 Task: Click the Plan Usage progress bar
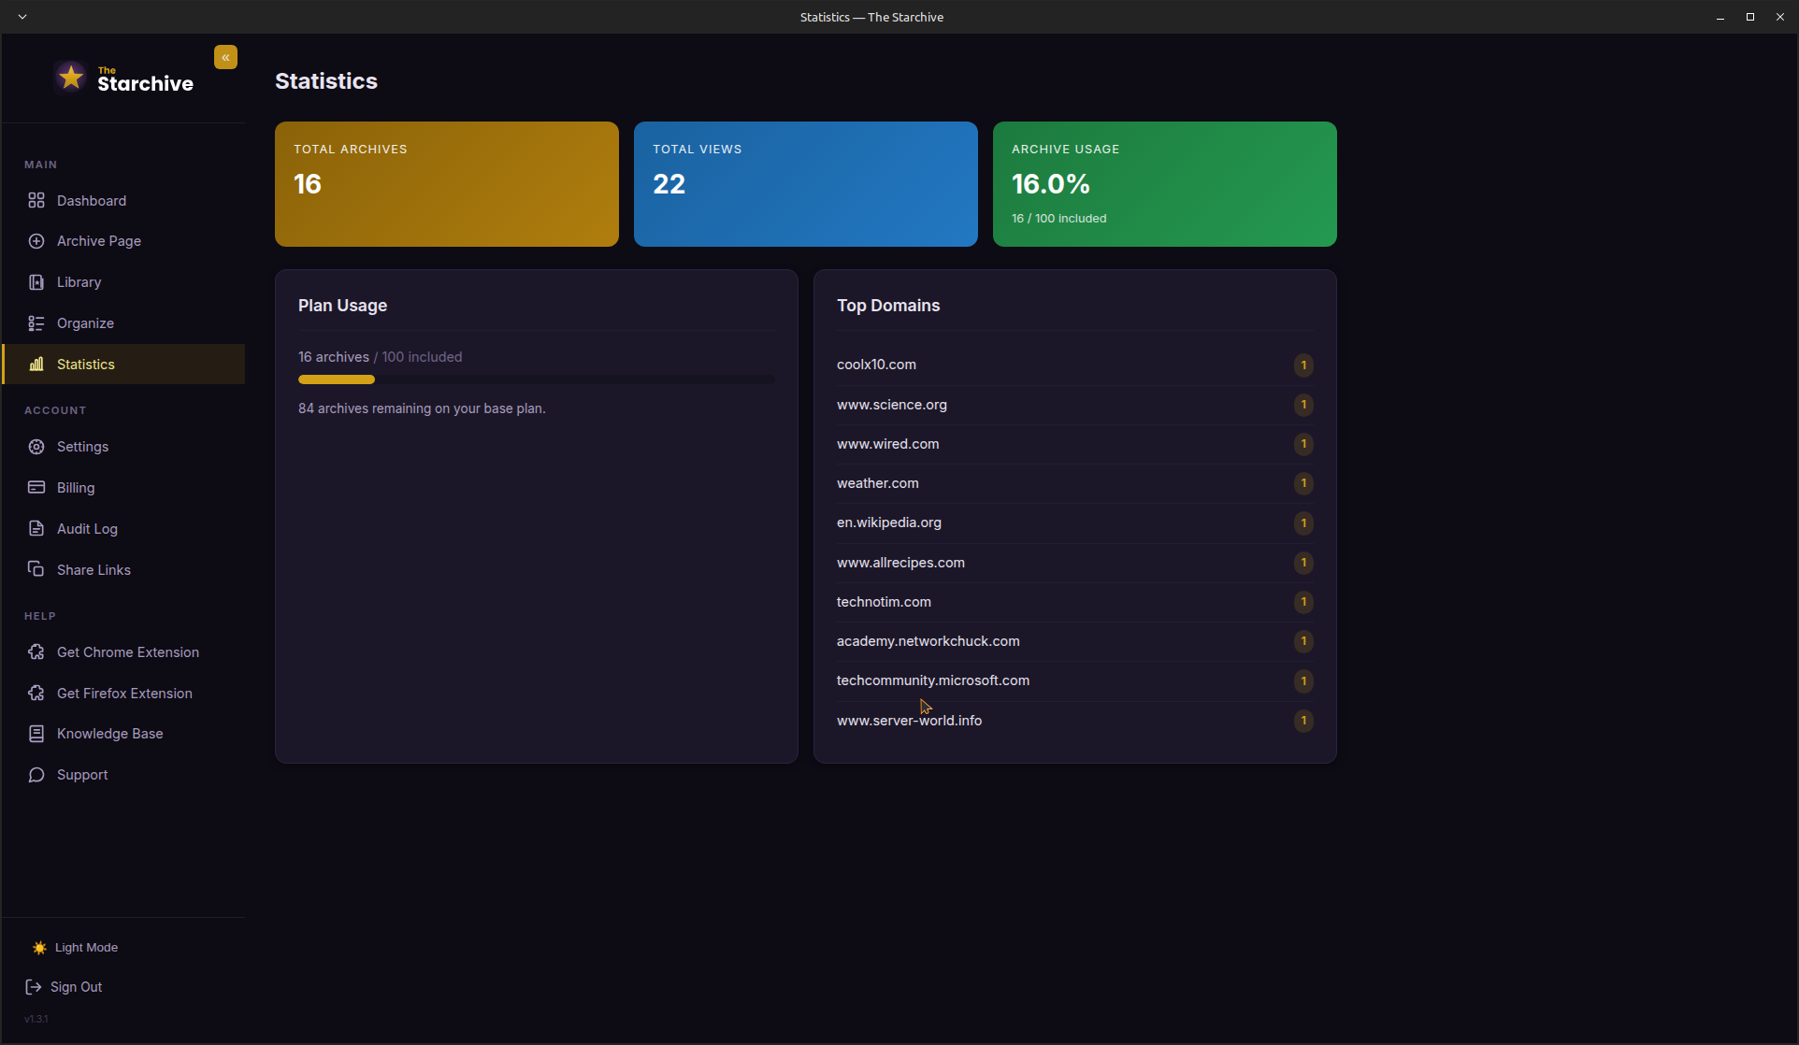(x=537, y=379)
